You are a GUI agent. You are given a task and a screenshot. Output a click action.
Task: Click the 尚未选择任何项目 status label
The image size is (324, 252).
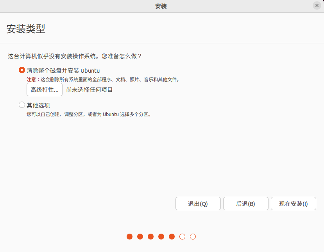90,89
